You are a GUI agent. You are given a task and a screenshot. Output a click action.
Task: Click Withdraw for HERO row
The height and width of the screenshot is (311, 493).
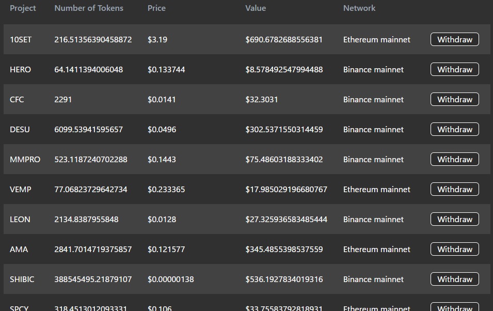tap(454, 69)
